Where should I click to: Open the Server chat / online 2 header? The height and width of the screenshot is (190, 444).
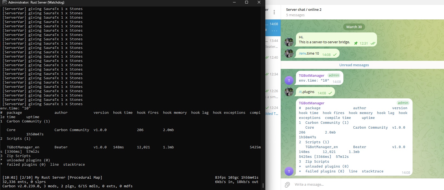point(304,9)
